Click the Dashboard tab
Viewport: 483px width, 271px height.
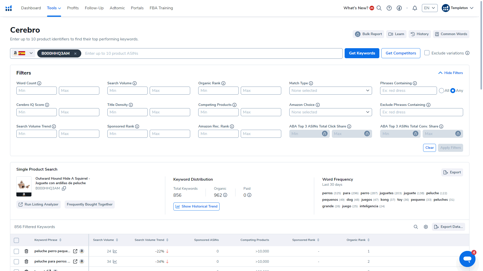point(30,8)
